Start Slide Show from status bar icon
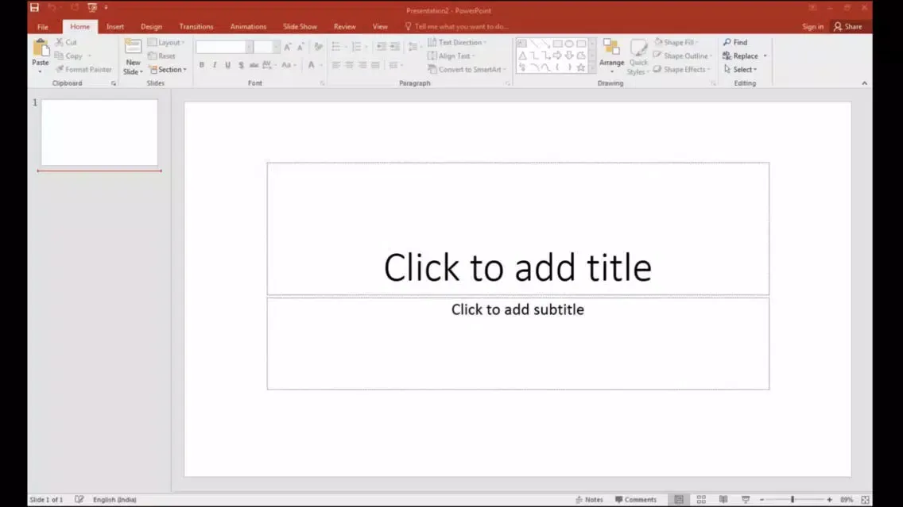 pos(746,500)
